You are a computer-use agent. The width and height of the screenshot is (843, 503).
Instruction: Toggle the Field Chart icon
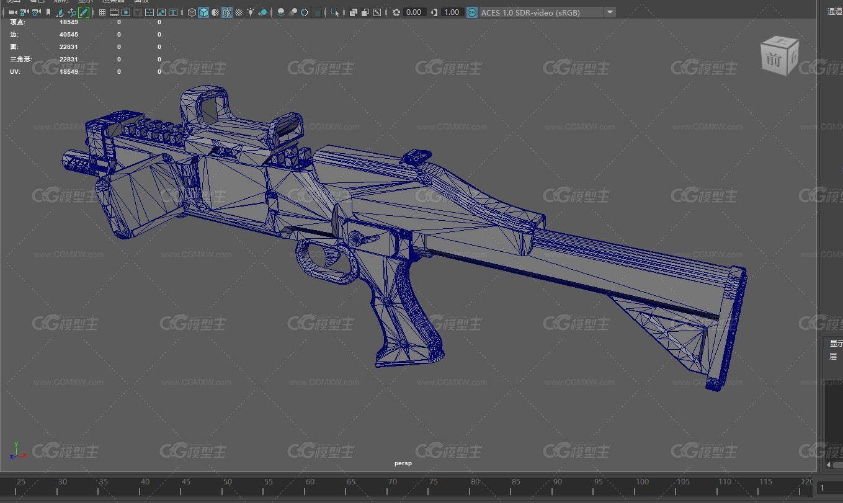click(x=149, y=12)
